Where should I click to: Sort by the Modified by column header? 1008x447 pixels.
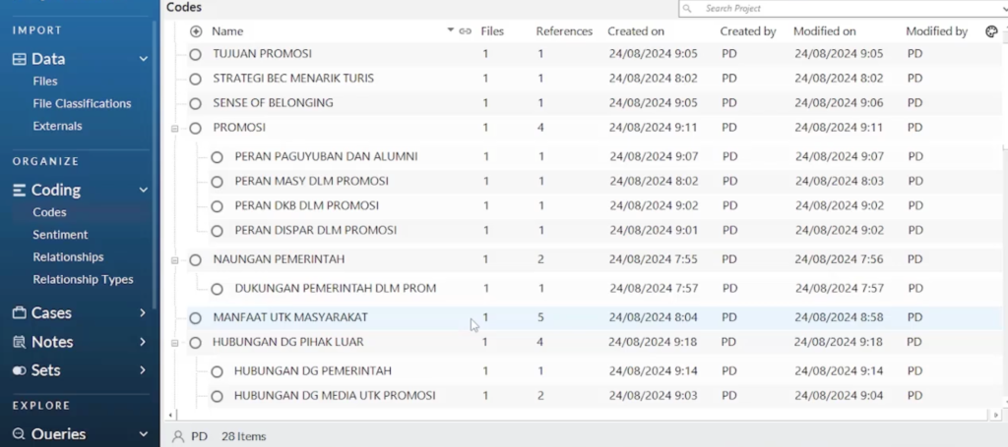[x=937, y=31]
